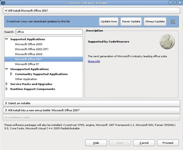Expand the 'Select an installer' section
The image size is (183, 150).
pyautogui.click(x=91, y=103)
